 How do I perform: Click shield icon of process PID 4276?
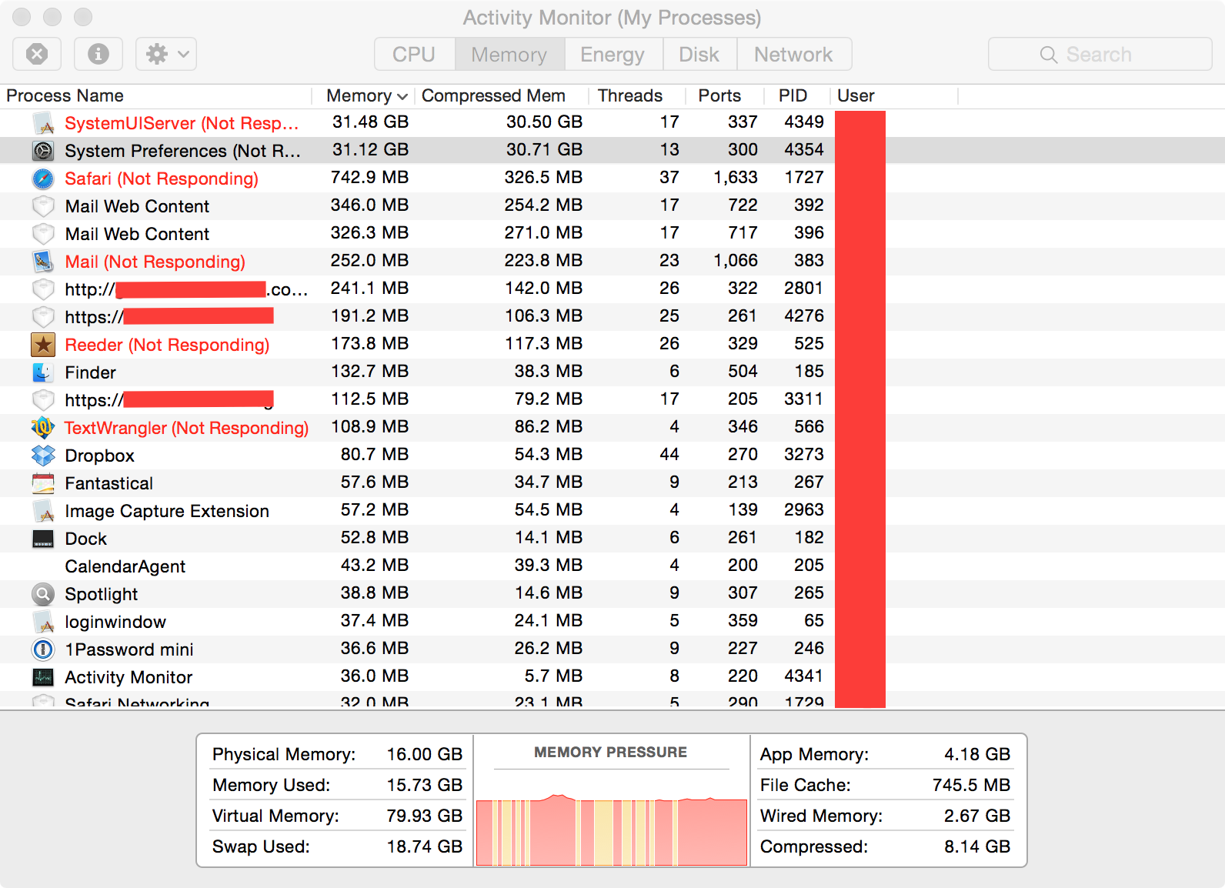(x=43, y=317)
